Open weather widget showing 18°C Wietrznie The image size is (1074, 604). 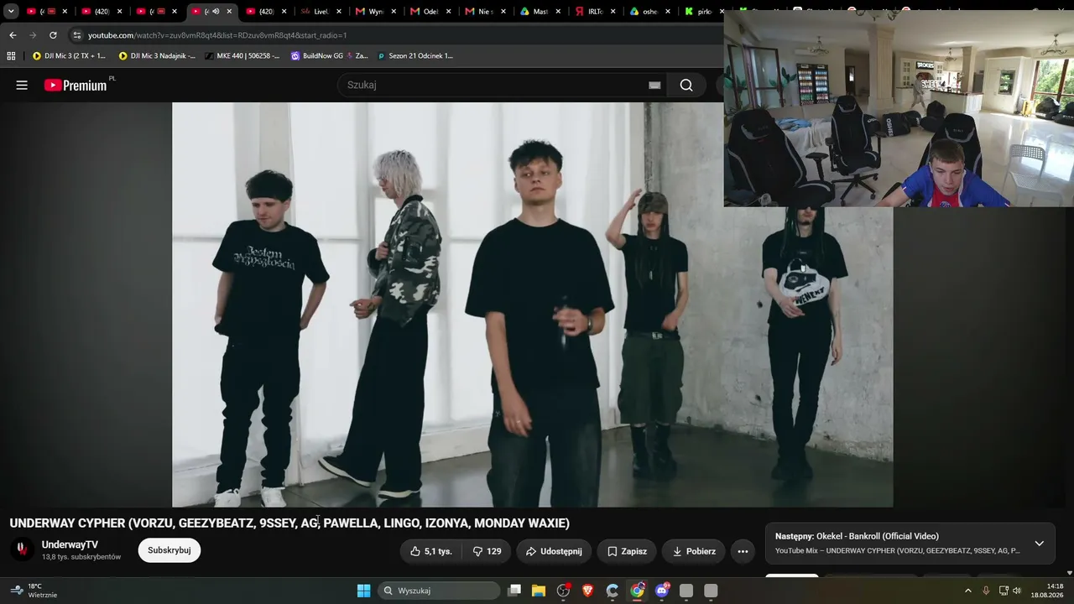(35, 591)
